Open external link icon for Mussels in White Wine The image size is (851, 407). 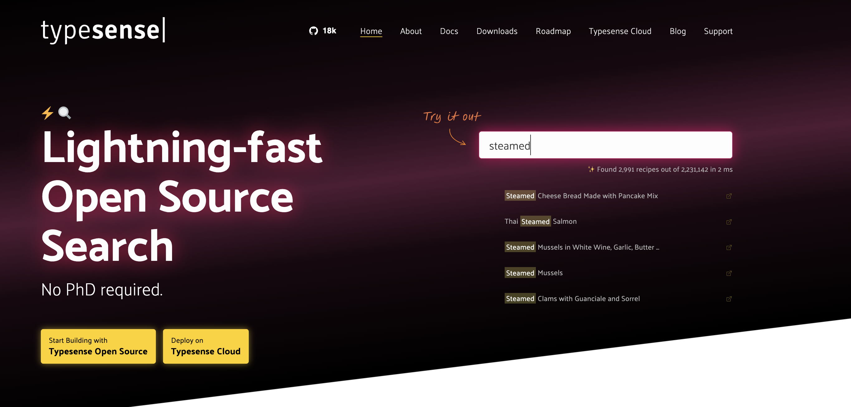coord(729,247)
